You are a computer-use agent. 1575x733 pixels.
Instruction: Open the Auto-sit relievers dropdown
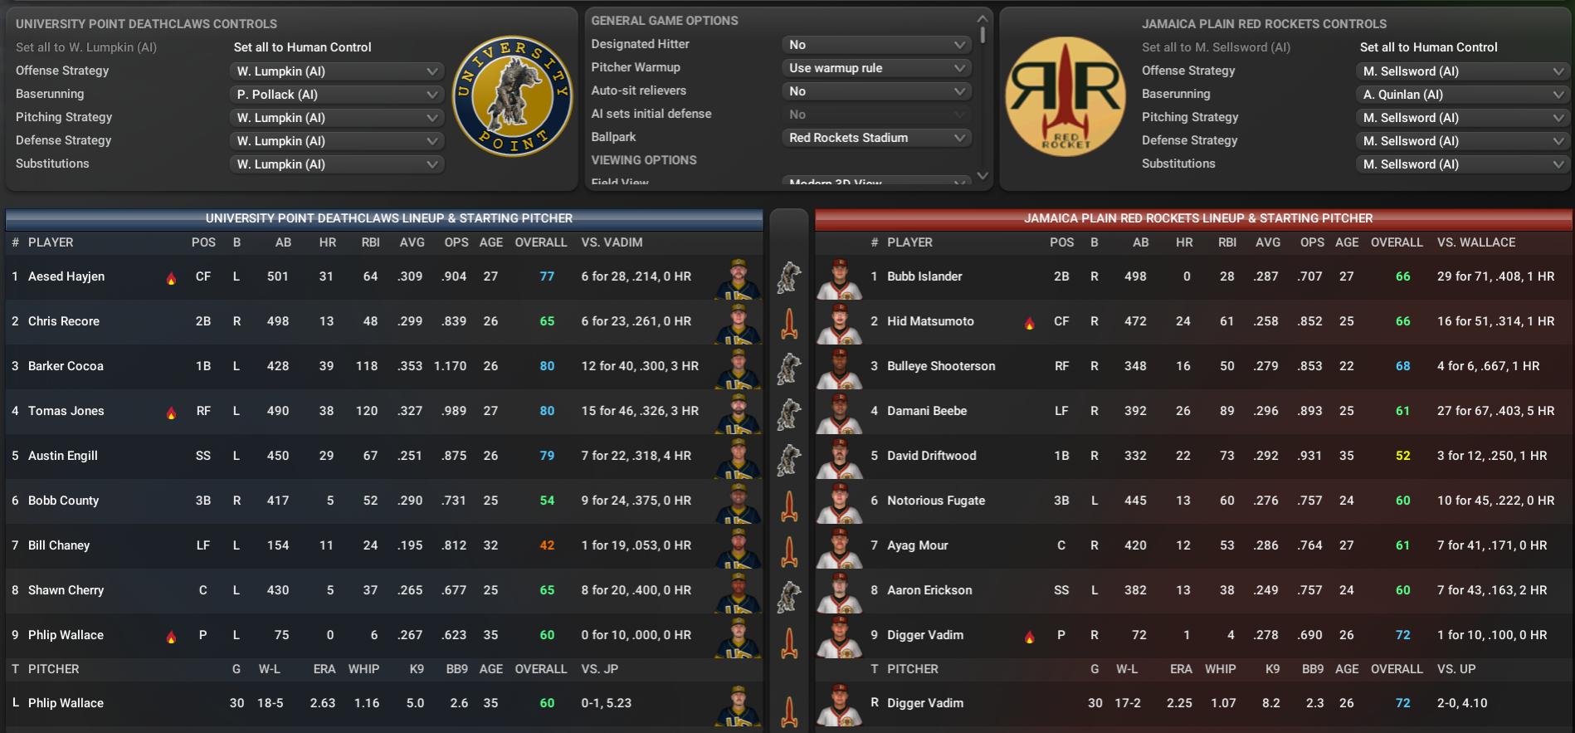pos(876,91)
